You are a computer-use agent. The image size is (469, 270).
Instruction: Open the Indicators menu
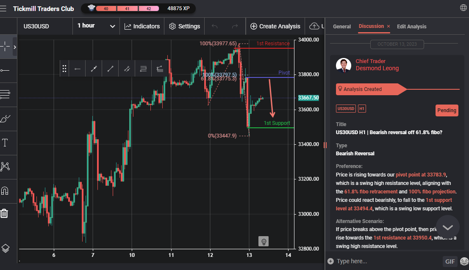coord(142,26)
